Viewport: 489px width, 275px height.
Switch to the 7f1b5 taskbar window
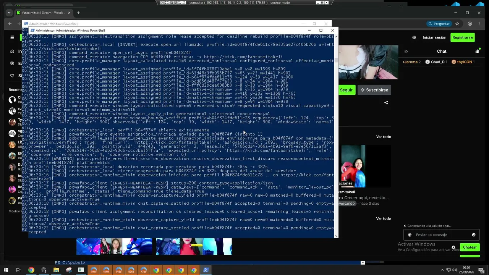tap(94, 270)
